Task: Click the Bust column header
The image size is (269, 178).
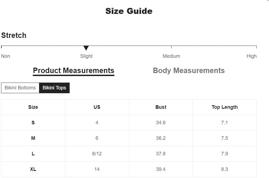Action: click(161, 107)
